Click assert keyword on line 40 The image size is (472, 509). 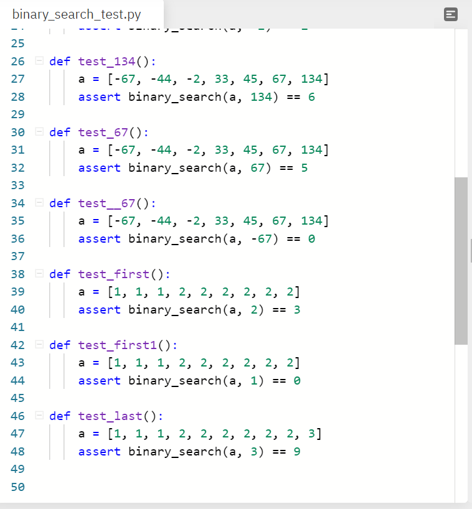[x=100, y=310]
